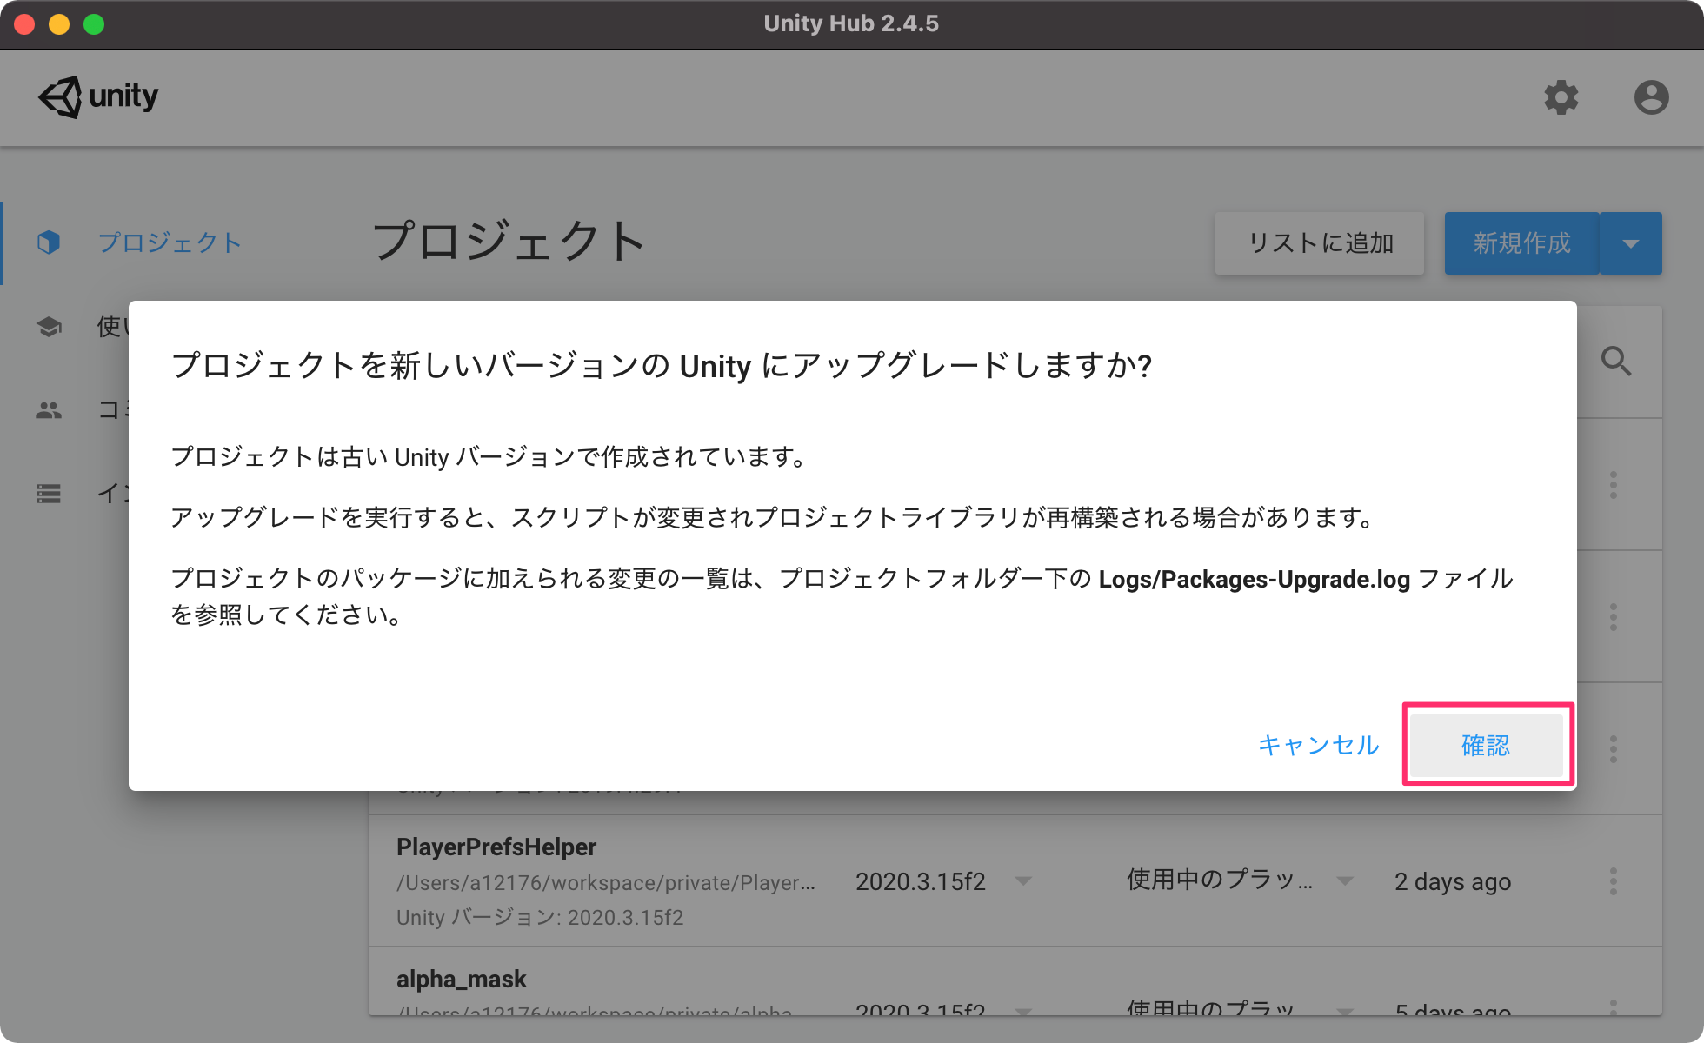1704x1043 pixels.
Task: Expand PlayerPrefsHelper target platform dropdown
Action: coord(1345,881)
